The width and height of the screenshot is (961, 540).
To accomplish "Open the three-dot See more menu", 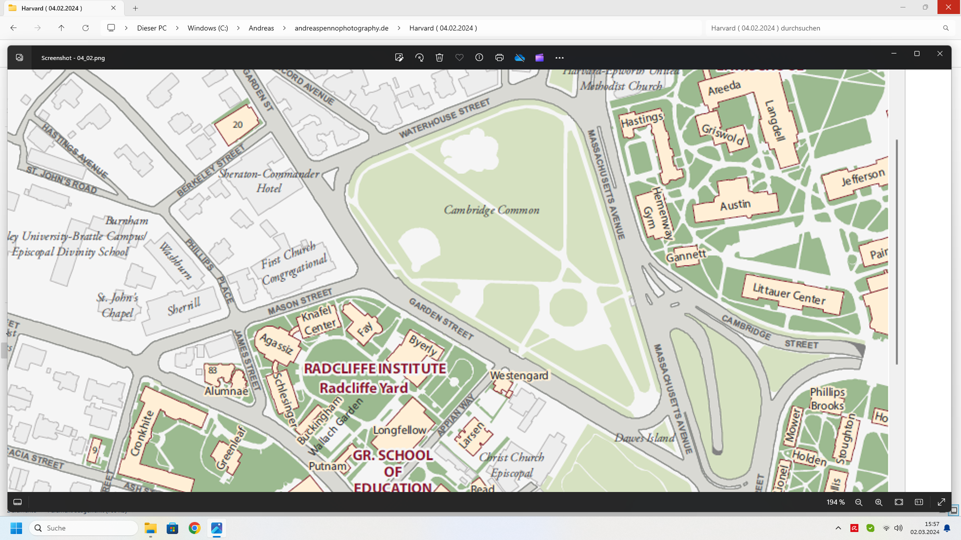I will 560,58.
